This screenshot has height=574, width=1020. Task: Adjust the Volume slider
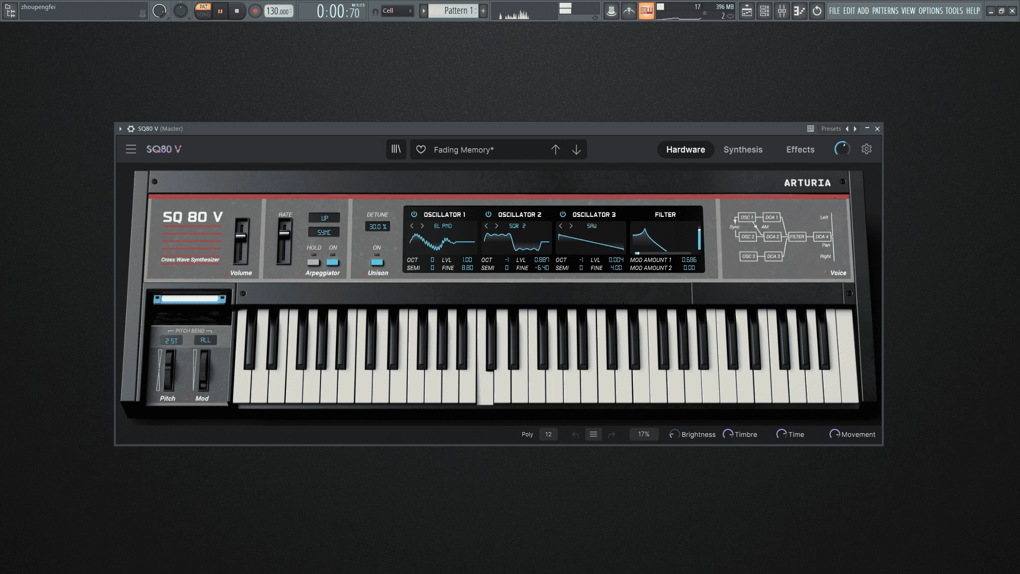tap(241, 237)
